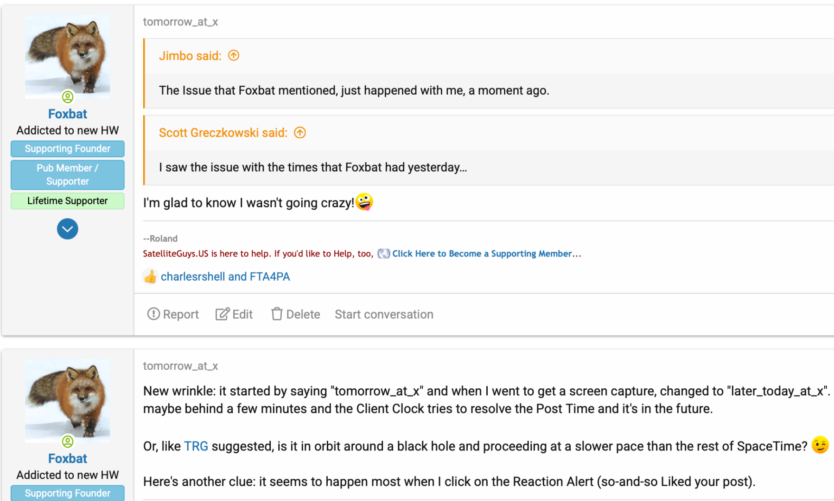834x501 pixels.
Task: Click online status icon under first Foxbat avatar
Action: pos(68,97)
